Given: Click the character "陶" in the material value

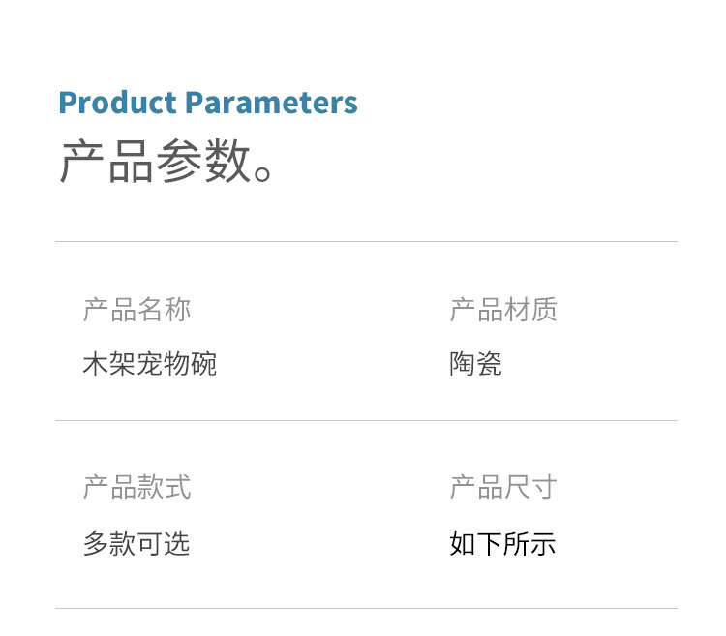Looking at the screenshot, I should click(463, 365).
